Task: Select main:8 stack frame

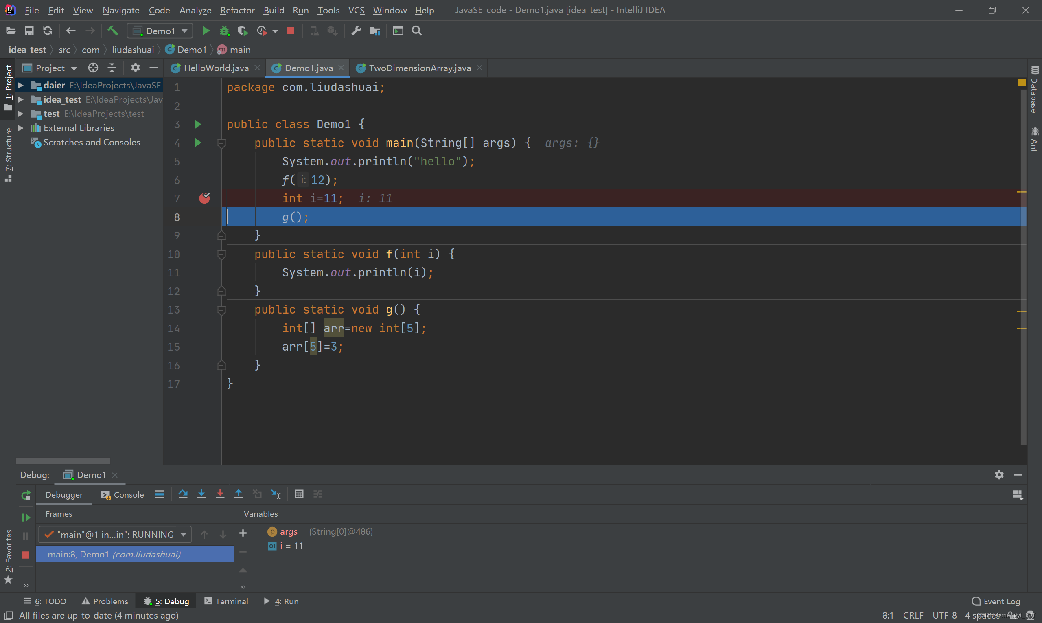Action: click(x=135, y=554)
